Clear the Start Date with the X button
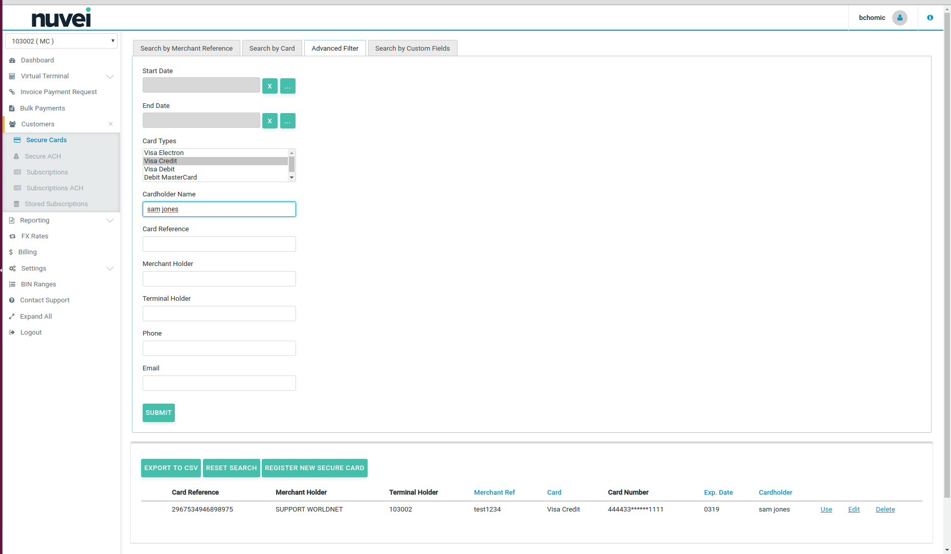Viewport: 951px width, 554px height. 269,85
